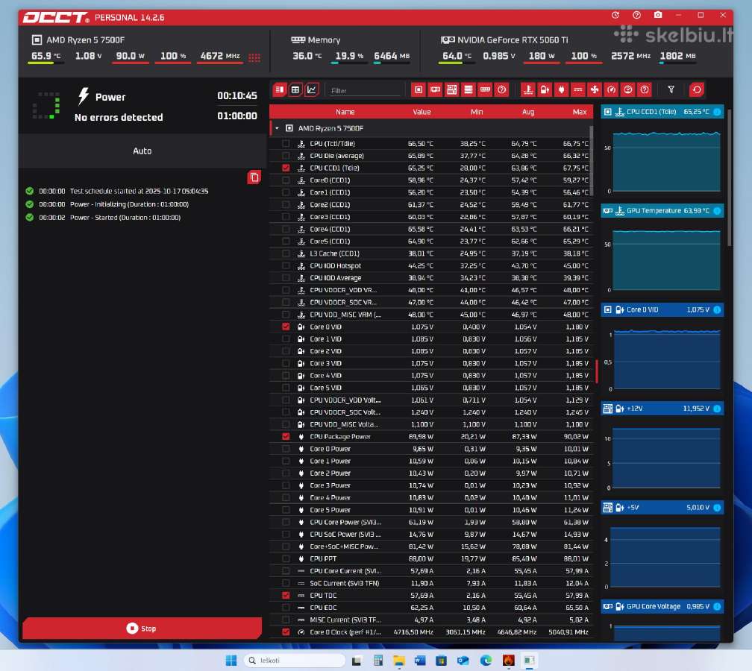Toggle usage gauge readings filter icon

click(x=628, y=89)
